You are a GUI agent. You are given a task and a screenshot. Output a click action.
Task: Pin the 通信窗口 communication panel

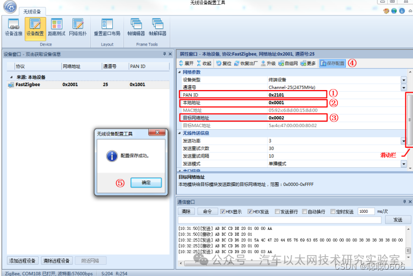pos(404,202)
